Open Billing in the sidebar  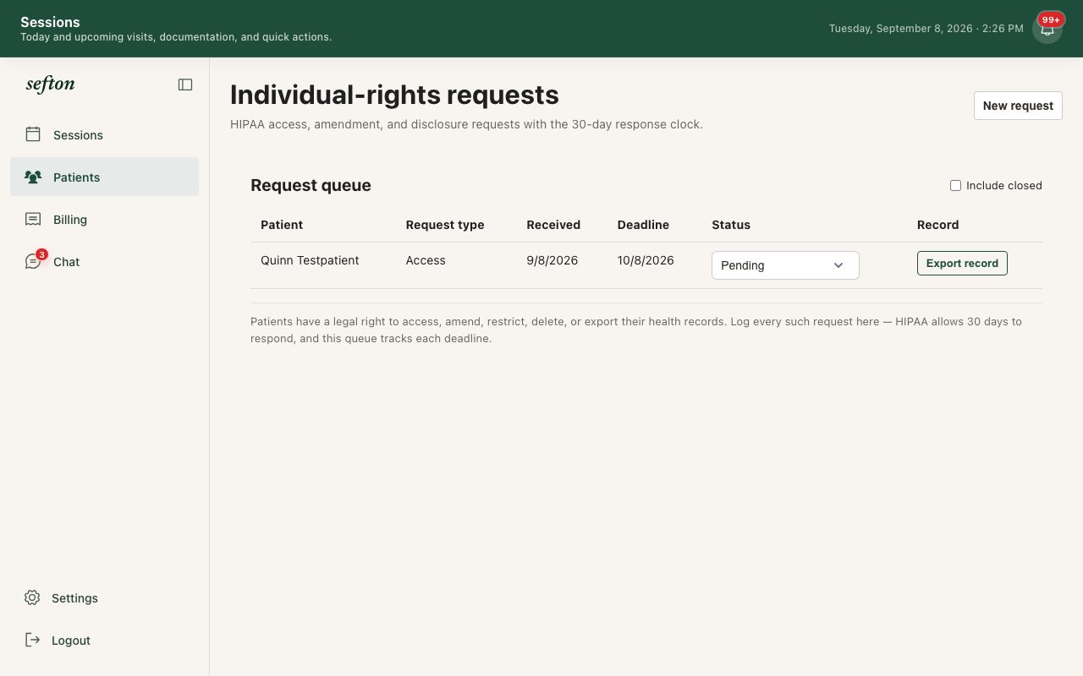[105, 219]
